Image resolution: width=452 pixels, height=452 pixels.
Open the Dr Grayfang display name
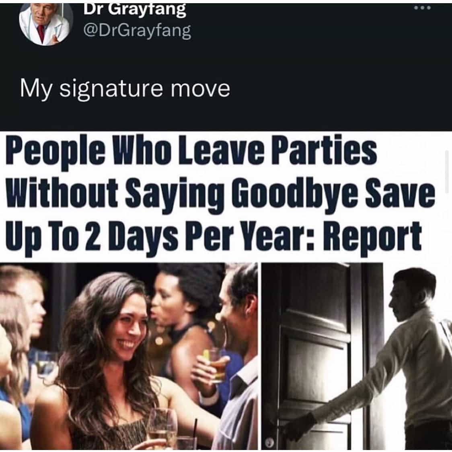click(135, 10)
